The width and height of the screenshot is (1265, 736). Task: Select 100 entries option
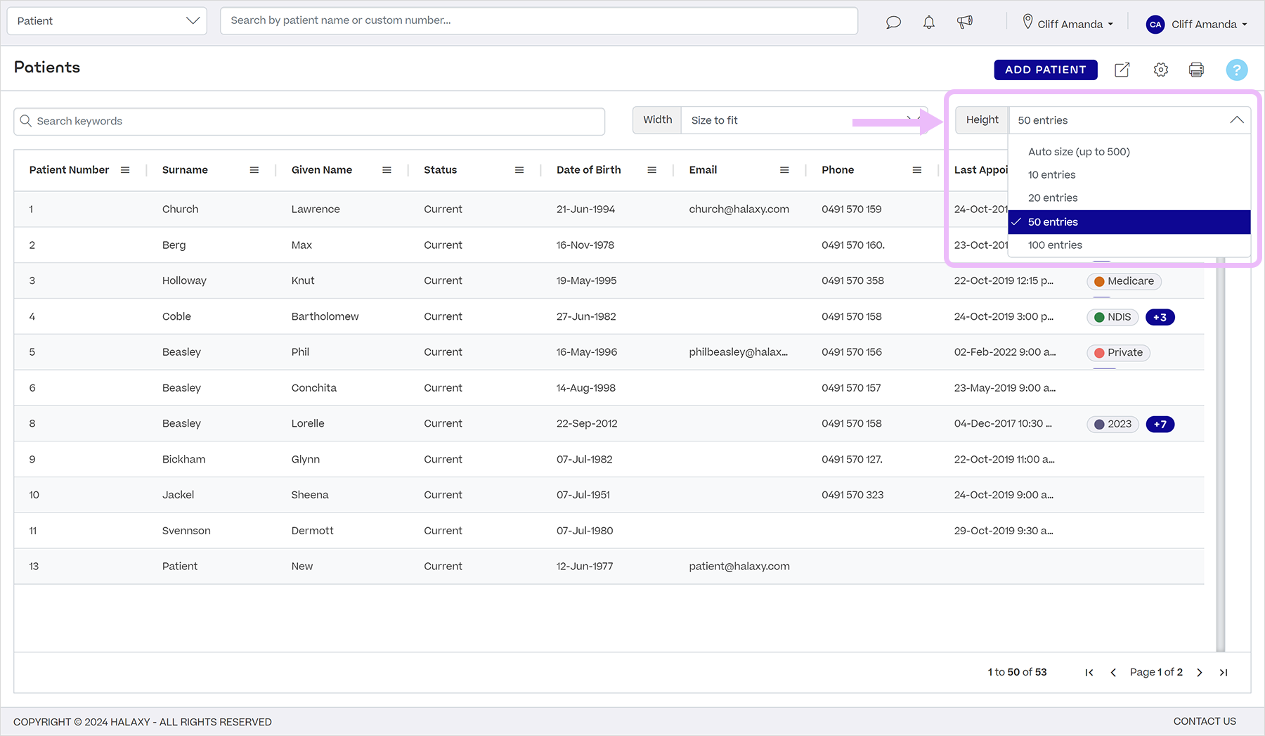[1129, 245]
